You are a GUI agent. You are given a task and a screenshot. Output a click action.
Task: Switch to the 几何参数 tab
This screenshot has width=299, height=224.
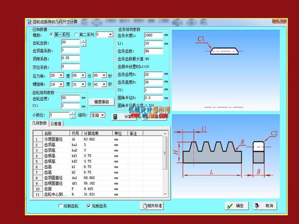click(40, 123)
